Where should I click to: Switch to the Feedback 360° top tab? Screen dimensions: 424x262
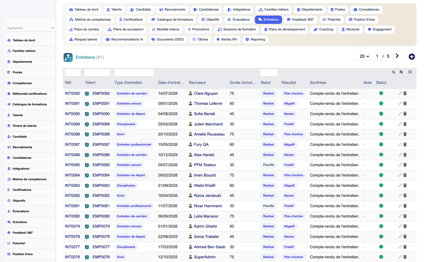[300, 20]
